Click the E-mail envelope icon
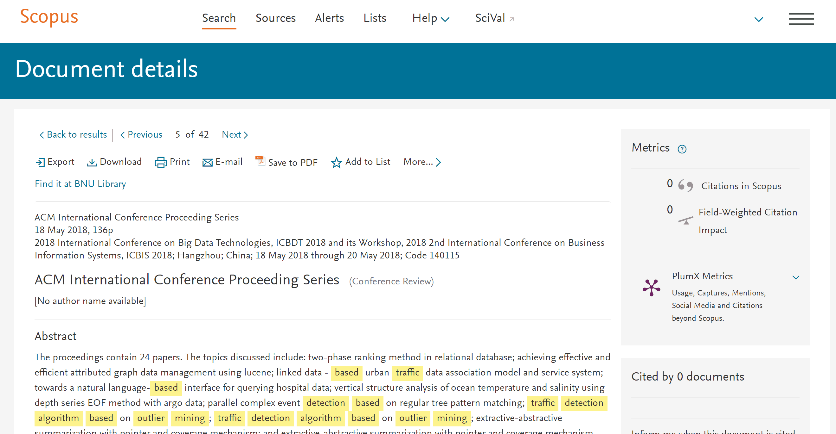This screenshot has height=434, width=836. tap(207, 163)
